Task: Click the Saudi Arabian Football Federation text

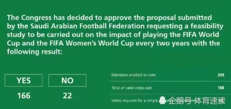Action: click(x=88, y=26)
